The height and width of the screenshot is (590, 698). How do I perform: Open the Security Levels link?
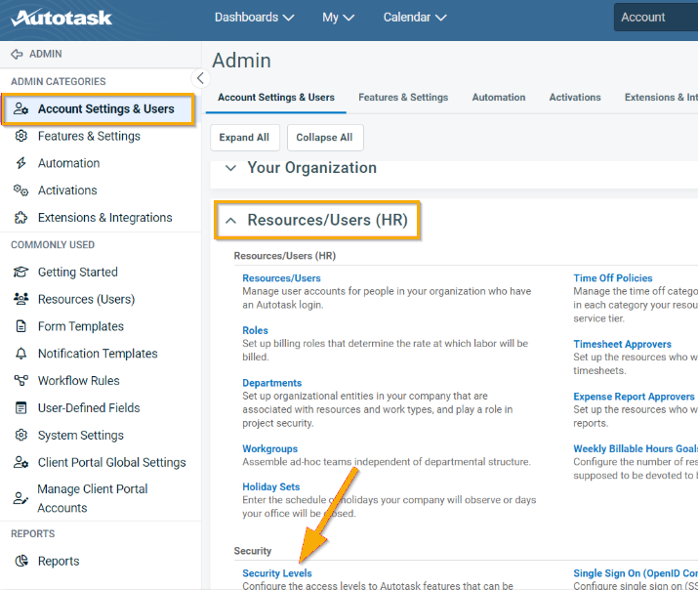[277, 573]
